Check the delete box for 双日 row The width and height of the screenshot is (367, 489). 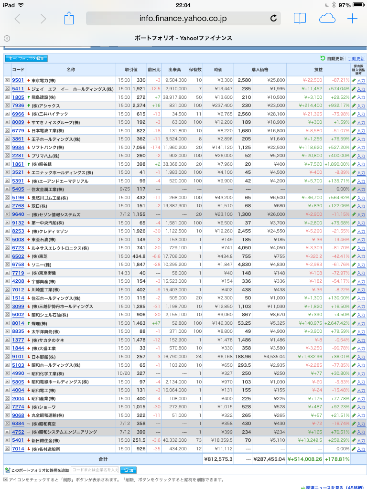tap(7, 206)
